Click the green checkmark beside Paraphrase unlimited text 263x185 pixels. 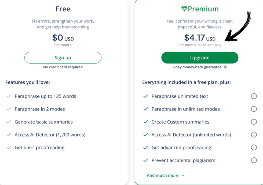tap(145, 96)
